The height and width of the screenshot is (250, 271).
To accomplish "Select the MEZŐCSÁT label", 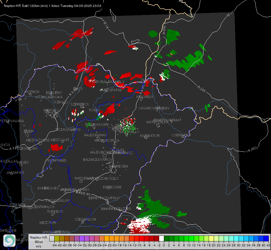I will click(x=60, y=140).
